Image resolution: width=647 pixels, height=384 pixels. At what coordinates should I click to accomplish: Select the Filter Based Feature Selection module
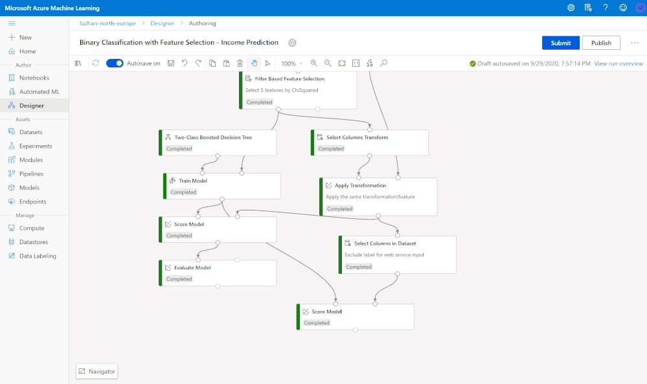(298, 90)
